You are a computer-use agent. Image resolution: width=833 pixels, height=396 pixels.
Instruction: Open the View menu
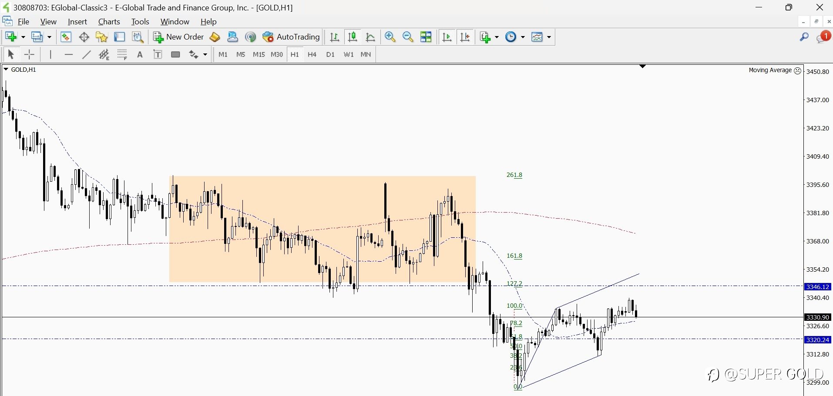(x=48, y=21)
